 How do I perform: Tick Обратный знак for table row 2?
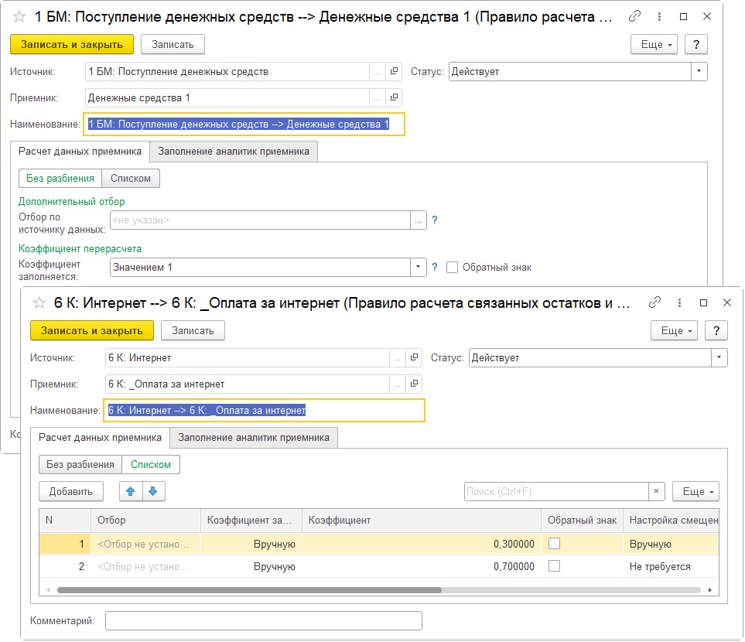pos(554,566)
